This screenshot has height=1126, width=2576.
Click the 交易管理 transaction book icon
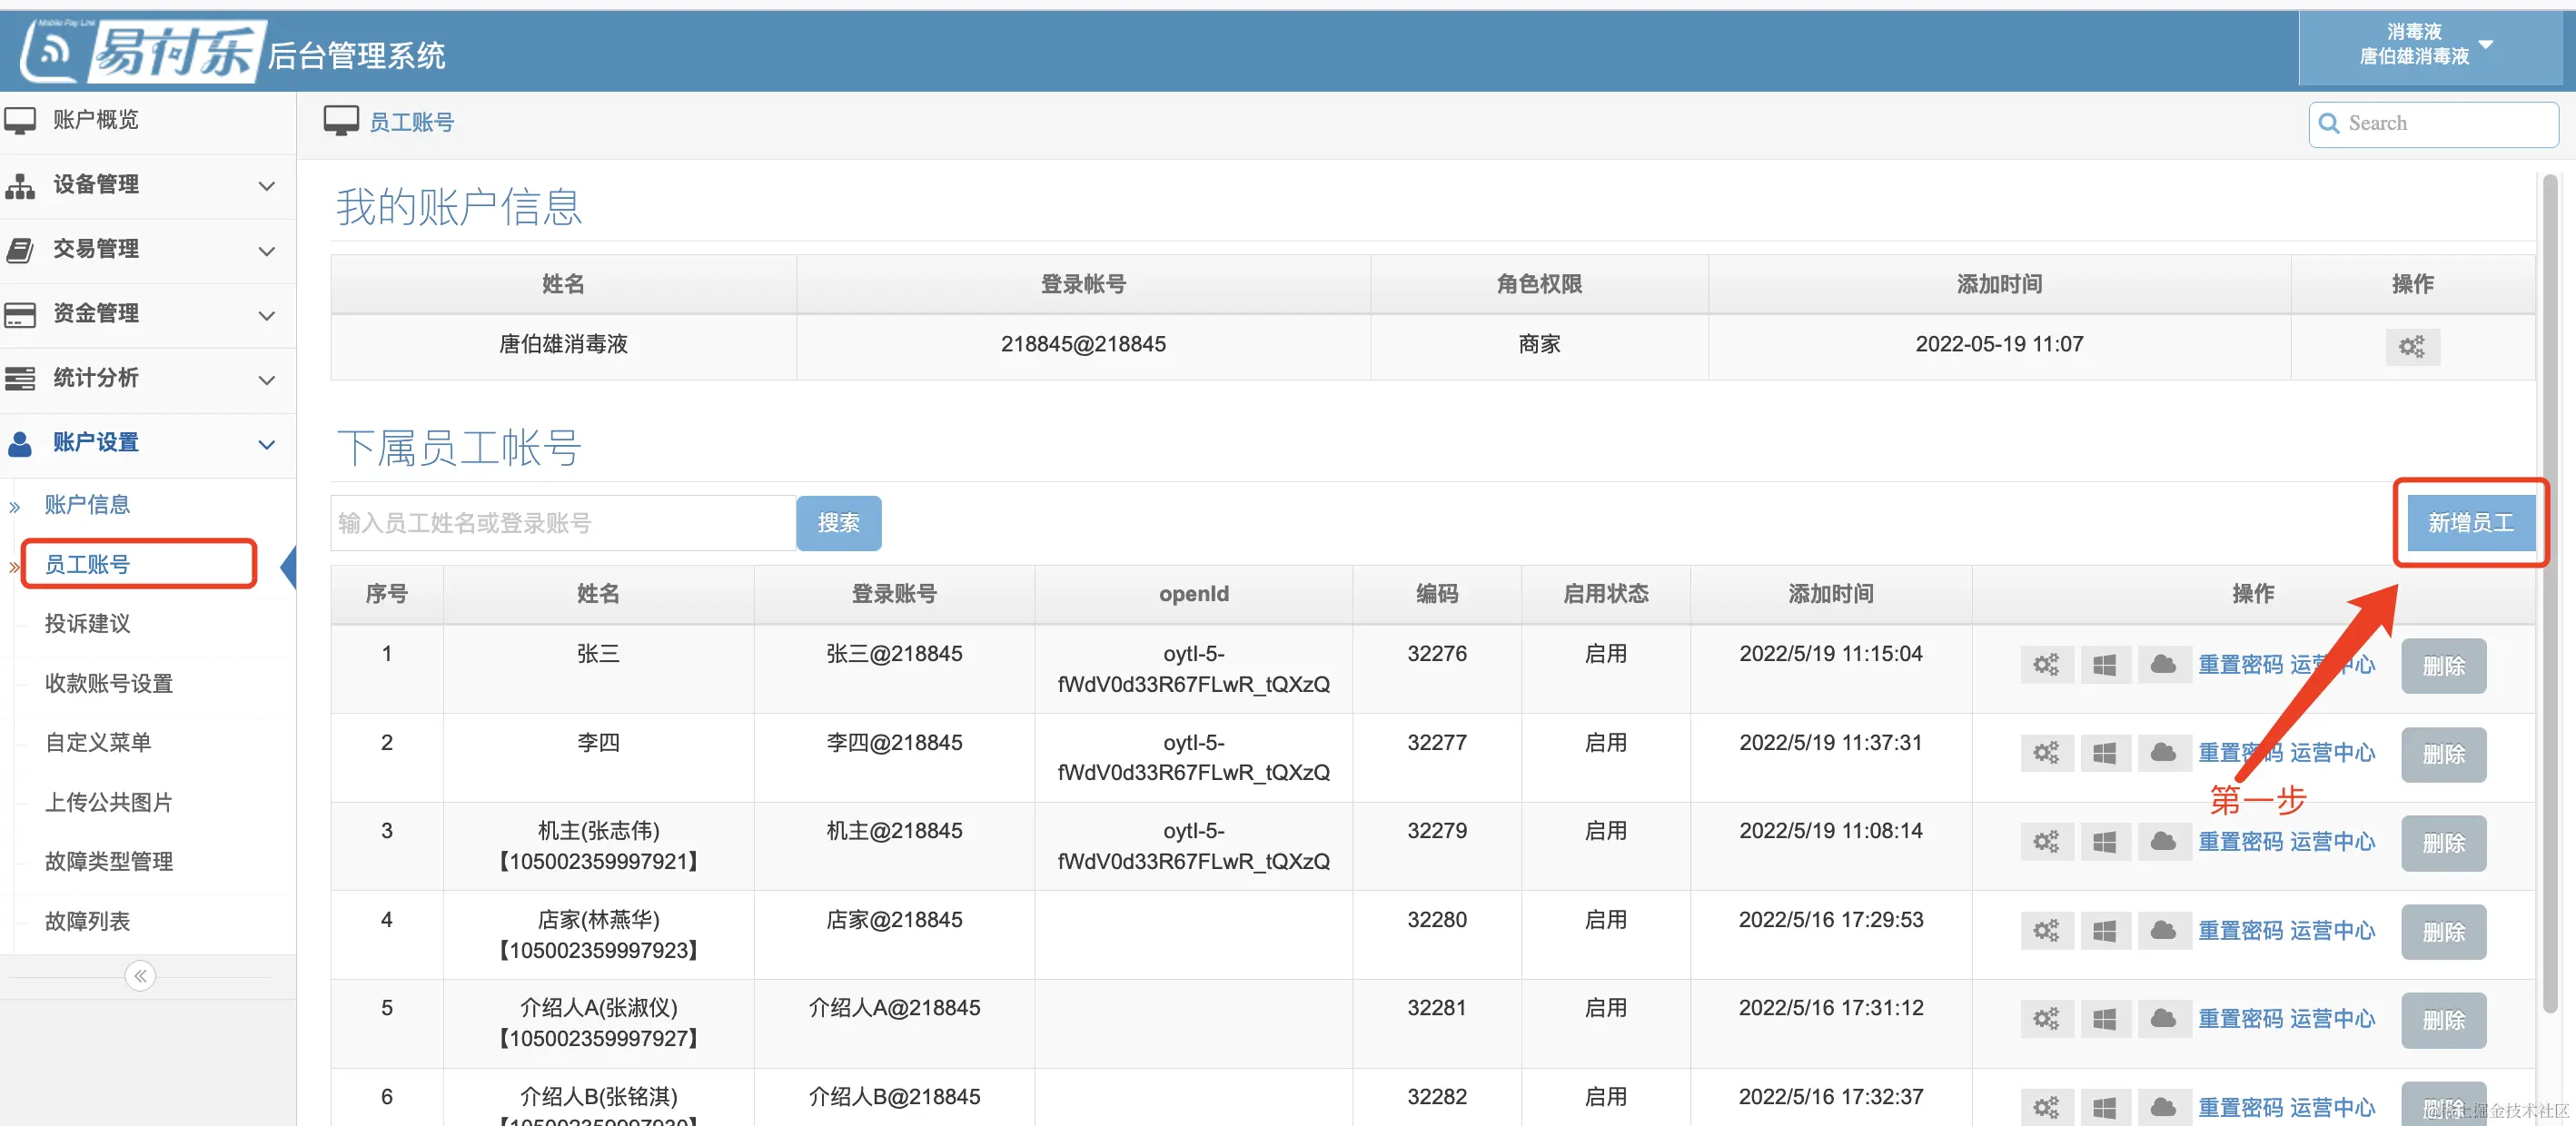(x=20, y=250)
